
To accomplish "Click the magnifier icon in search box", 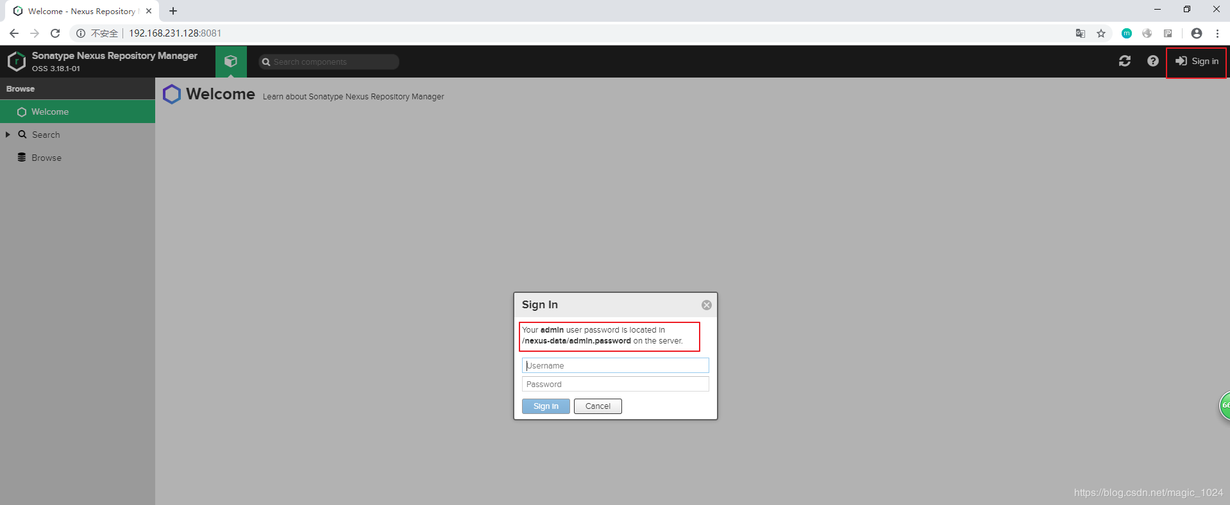I will [266, 62].
